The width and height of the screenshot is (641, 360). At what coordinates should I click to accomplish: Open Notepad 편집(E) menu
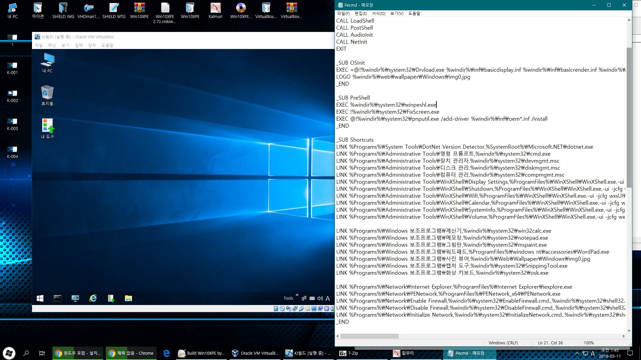point(361,14)
